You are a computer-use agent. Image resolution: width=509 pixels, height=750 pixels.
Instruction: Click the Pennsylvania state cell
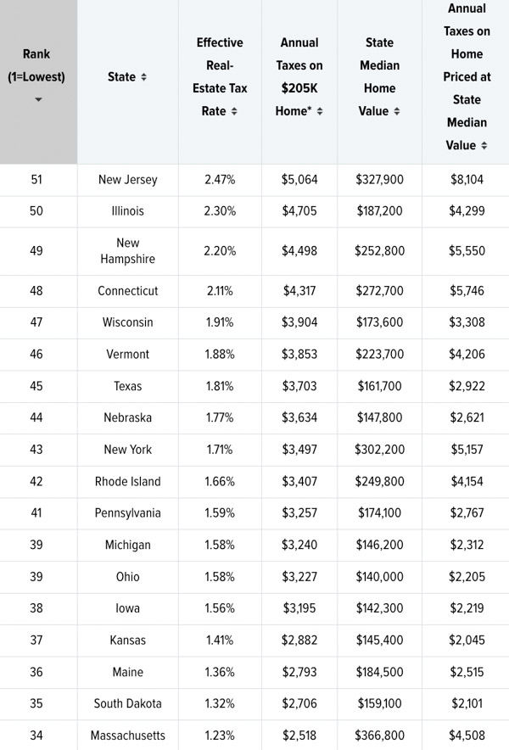pyautogui.click(x=127, y=512)
